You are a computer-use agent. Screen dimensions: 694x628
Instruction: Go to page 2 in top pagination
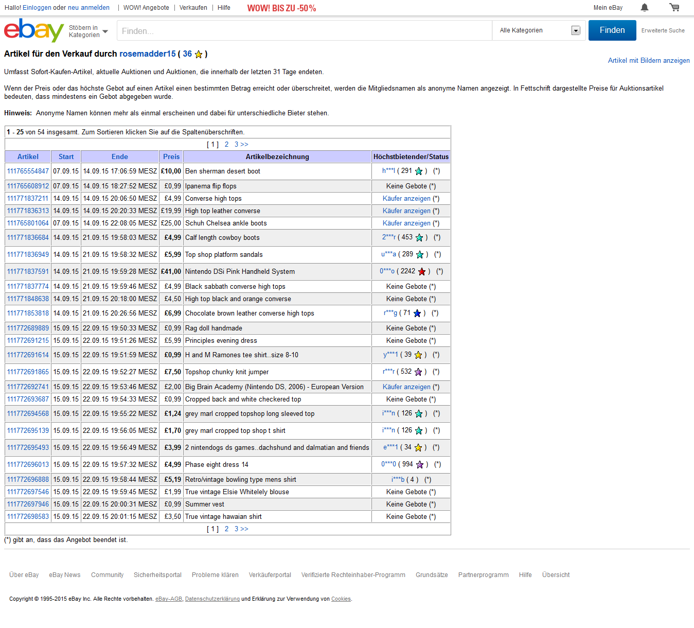[226, 145]
